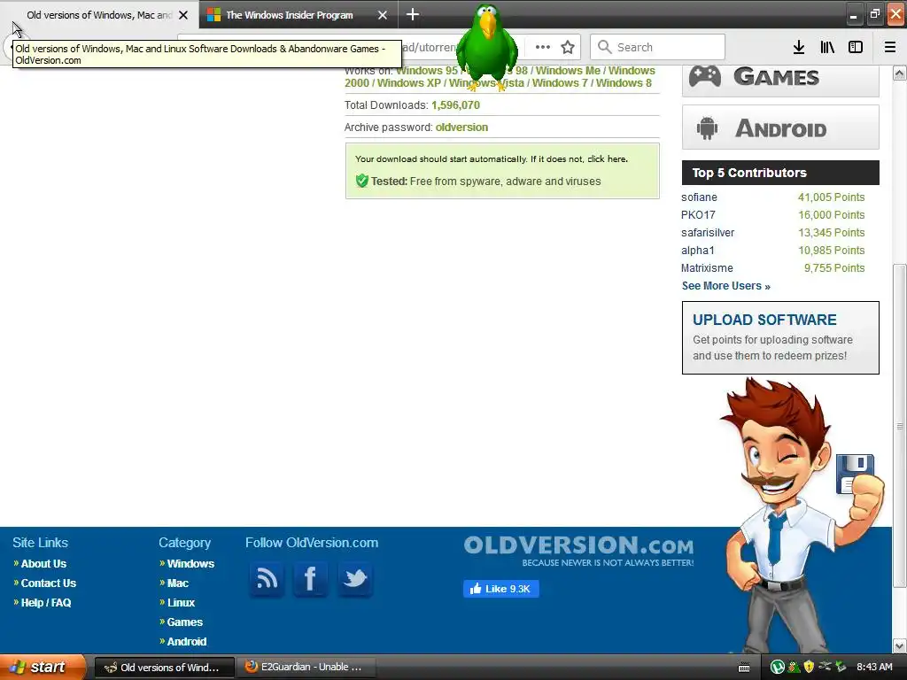Open the Android category banner
This screenshot has height=680, width=907.
point(780,127)
